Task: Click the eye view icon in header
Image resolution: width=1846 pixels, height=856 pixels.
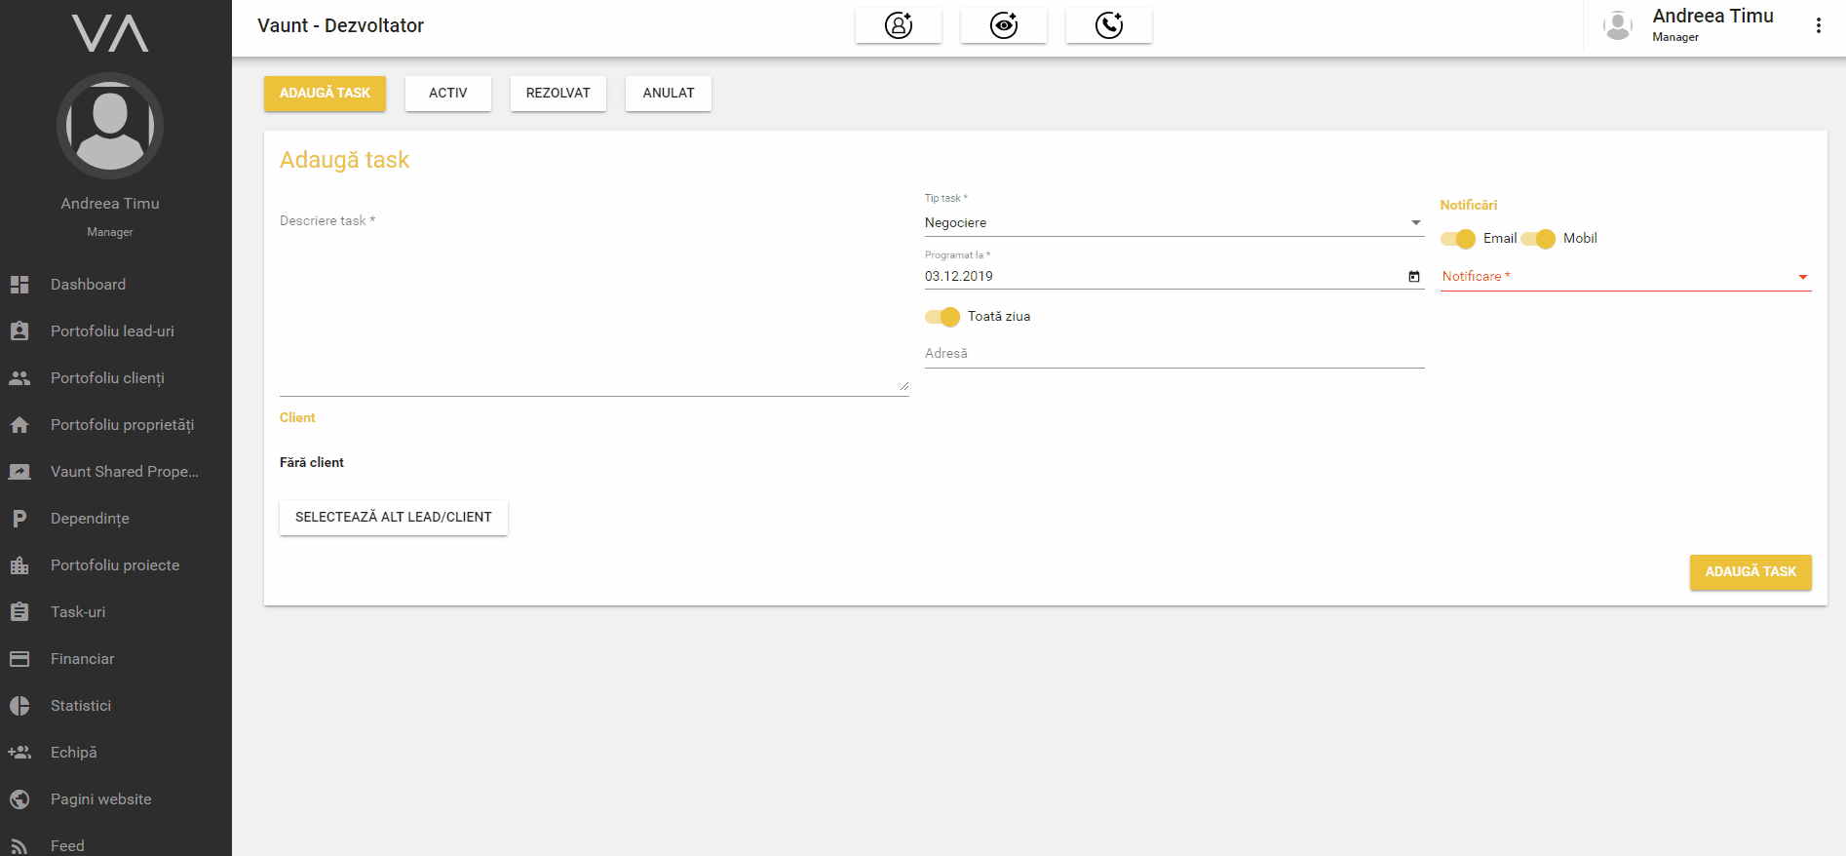Action: [x=1003, y=25]
